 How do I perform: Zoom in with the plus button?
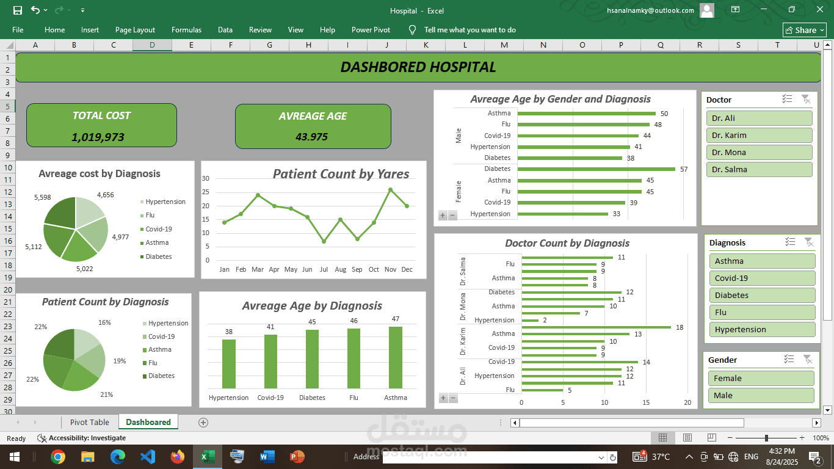point(803,438)
